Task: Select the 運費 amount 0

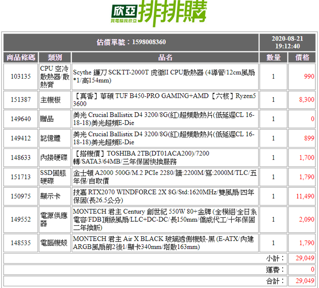Action: 302,269
